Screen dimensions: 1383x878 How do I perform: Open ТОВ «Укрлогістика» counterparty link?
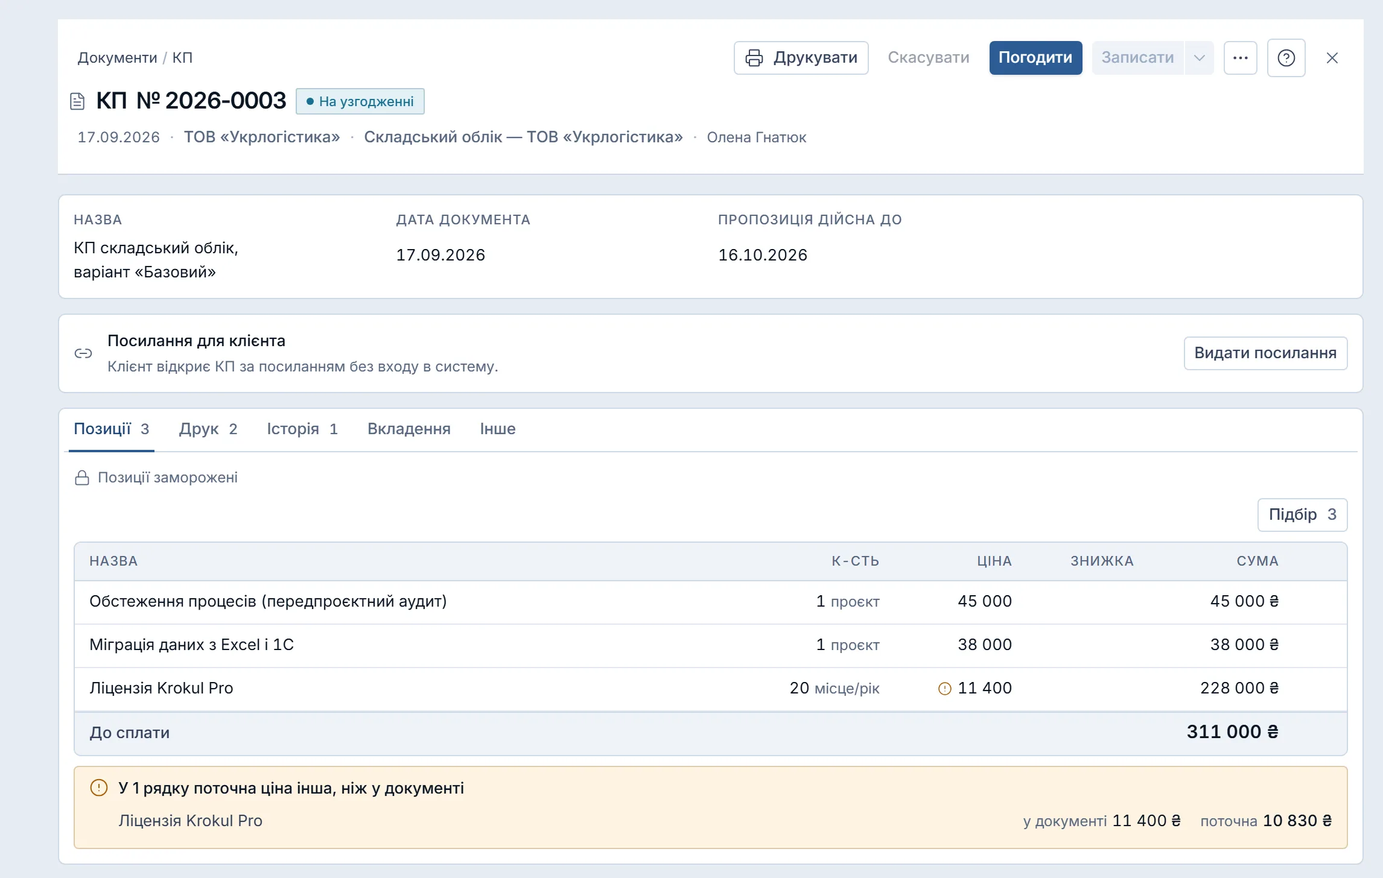[262, 137]
